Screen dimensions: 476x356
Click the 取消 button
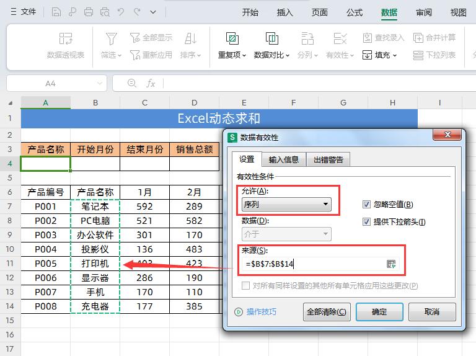432,311
